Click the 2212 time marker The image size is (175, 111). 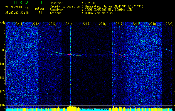pyautogui.click(x=36, y=24)
